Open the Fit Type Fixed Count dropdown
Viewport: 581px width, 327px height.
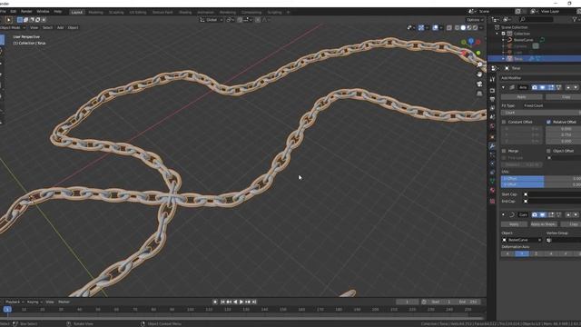coord(551,105)
